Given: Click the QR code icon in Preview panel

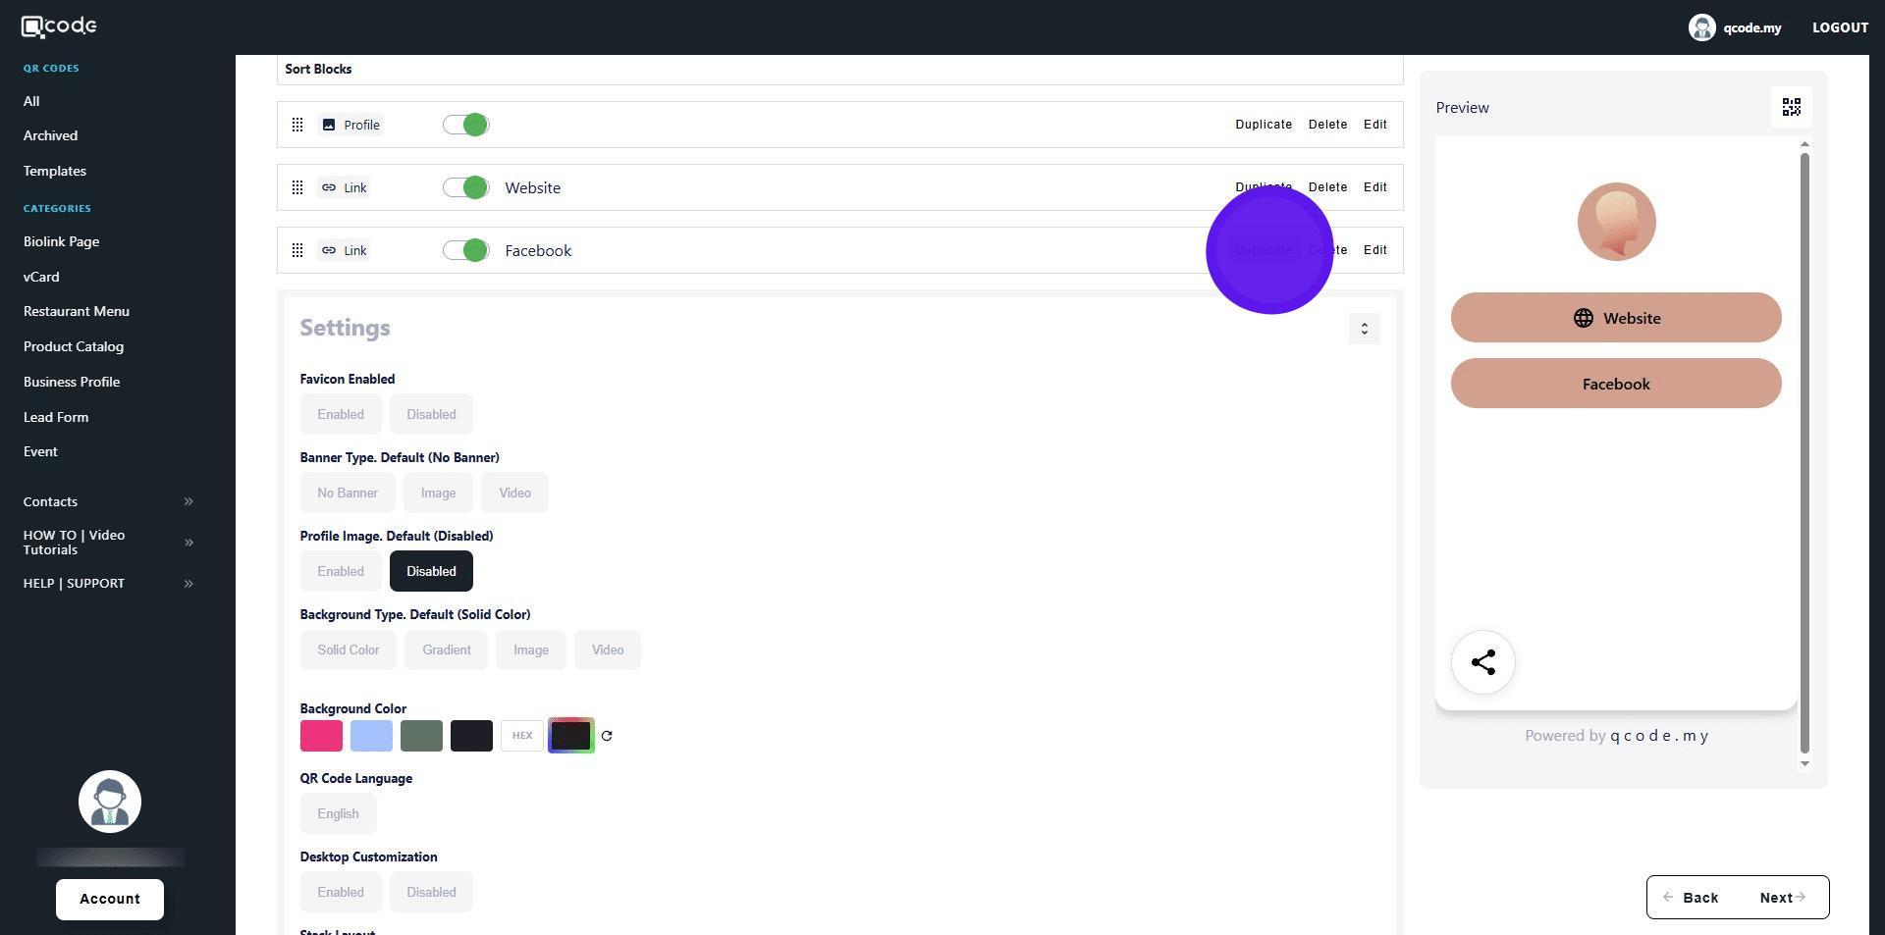Looking at the screenshot, I should point(1791,107).
